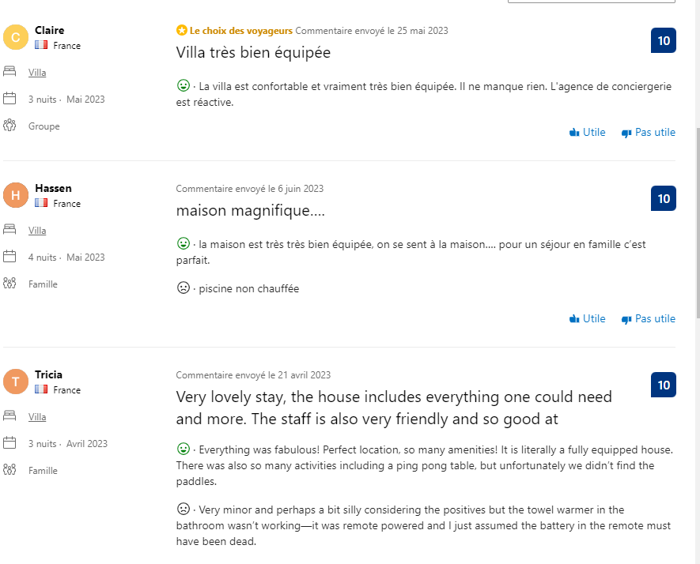Screen dimensions: 700x564
Task: Click Claire's yellow avatar icon
Action: [16, 37]
